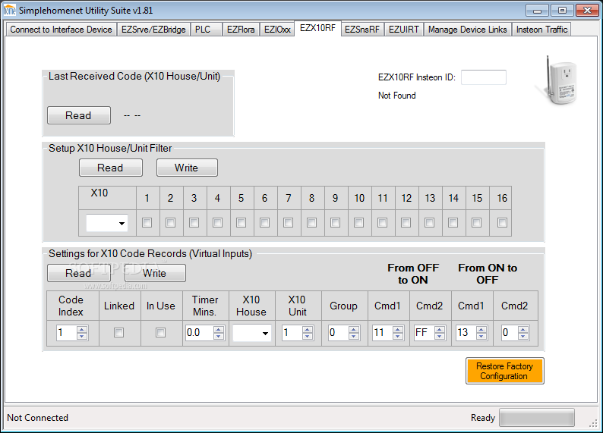Decrease From ON to OFF Cmd2 value
This screenshot has width=603, height=433.
[x=523, y=336]
